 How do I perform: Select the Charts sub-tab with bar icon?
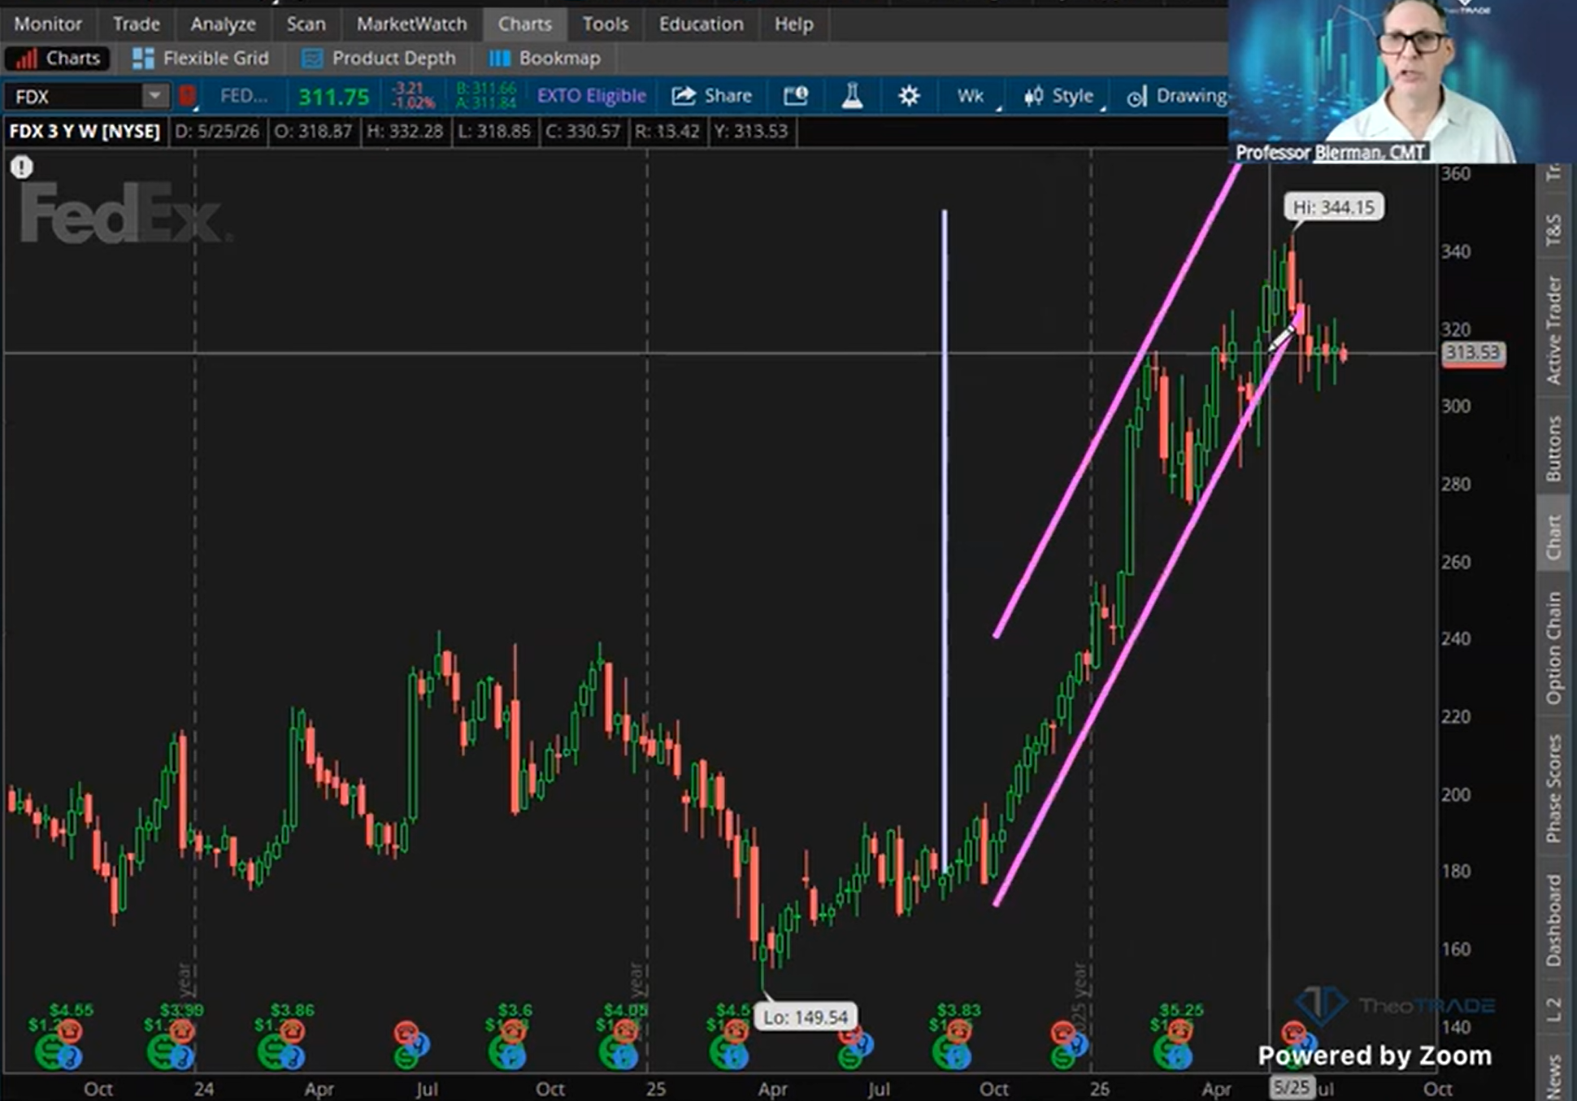pyautogui.click(x=57, y=59)
